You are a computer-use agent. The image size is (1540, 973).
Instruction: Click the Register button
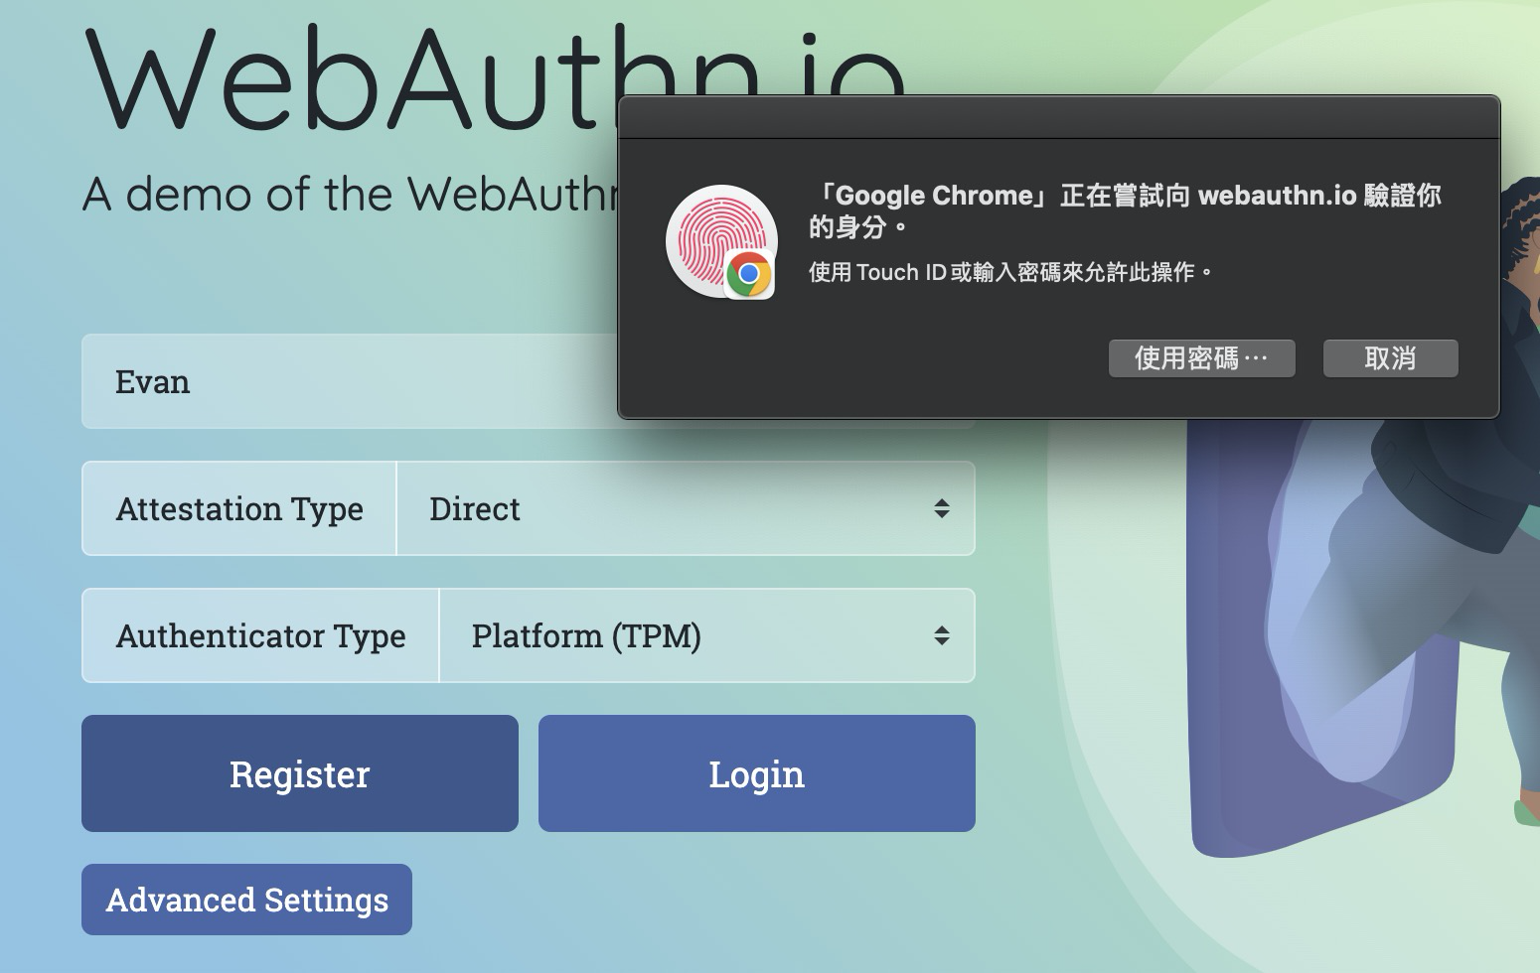tap(300, 773)
